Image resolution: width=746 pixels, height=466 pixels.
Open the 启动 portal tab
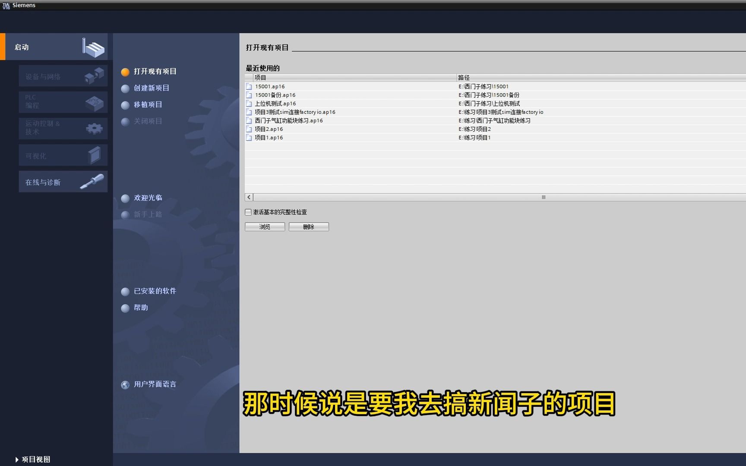click(54, 47)
